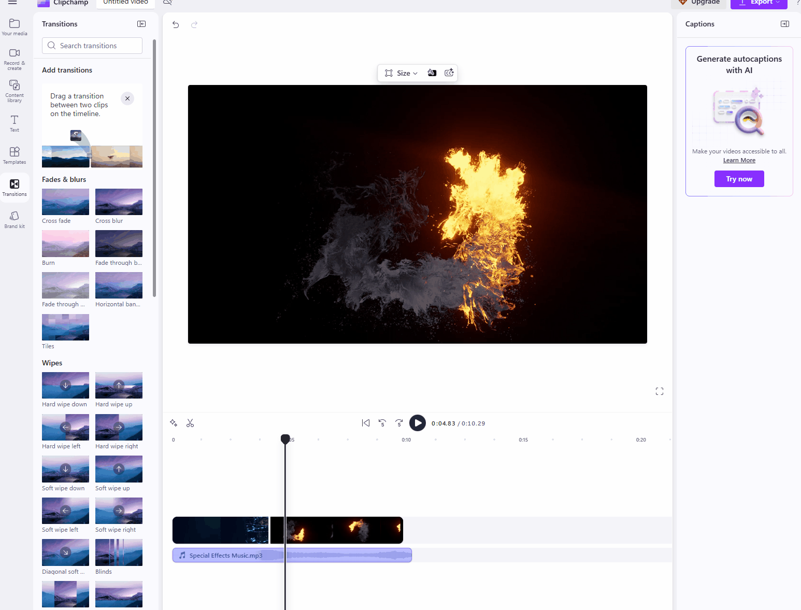Select the crop tool above the video preview
The image size is (801, 610).
[388, 73]
